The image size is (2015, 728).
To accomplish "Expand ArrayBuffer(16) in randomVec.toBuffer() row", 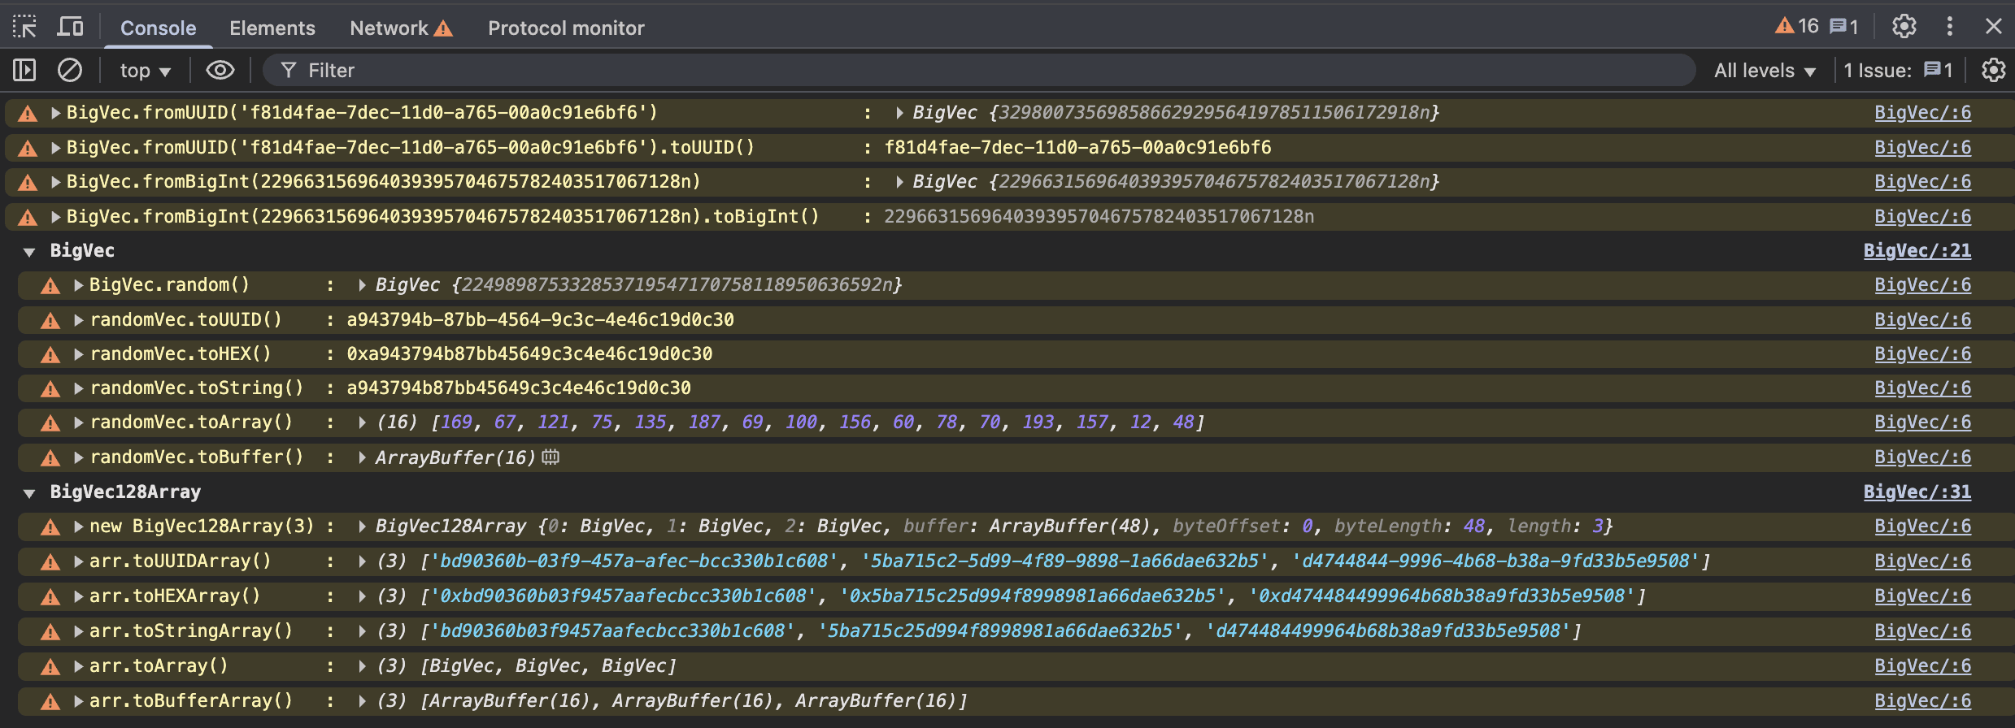I will pyautogui.click(x=362, y=457).
